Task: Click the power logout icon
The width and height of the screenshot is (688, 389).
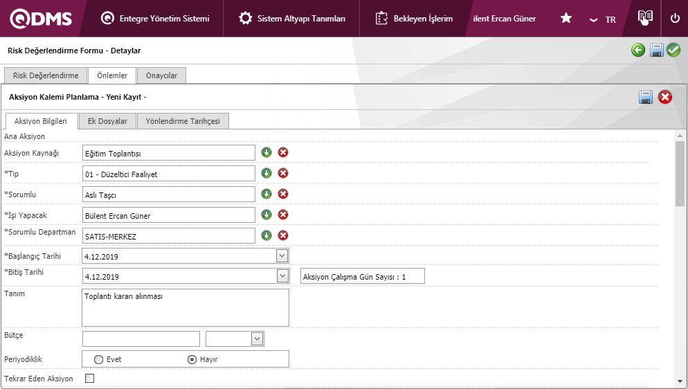Action: (x=675, y=19)
